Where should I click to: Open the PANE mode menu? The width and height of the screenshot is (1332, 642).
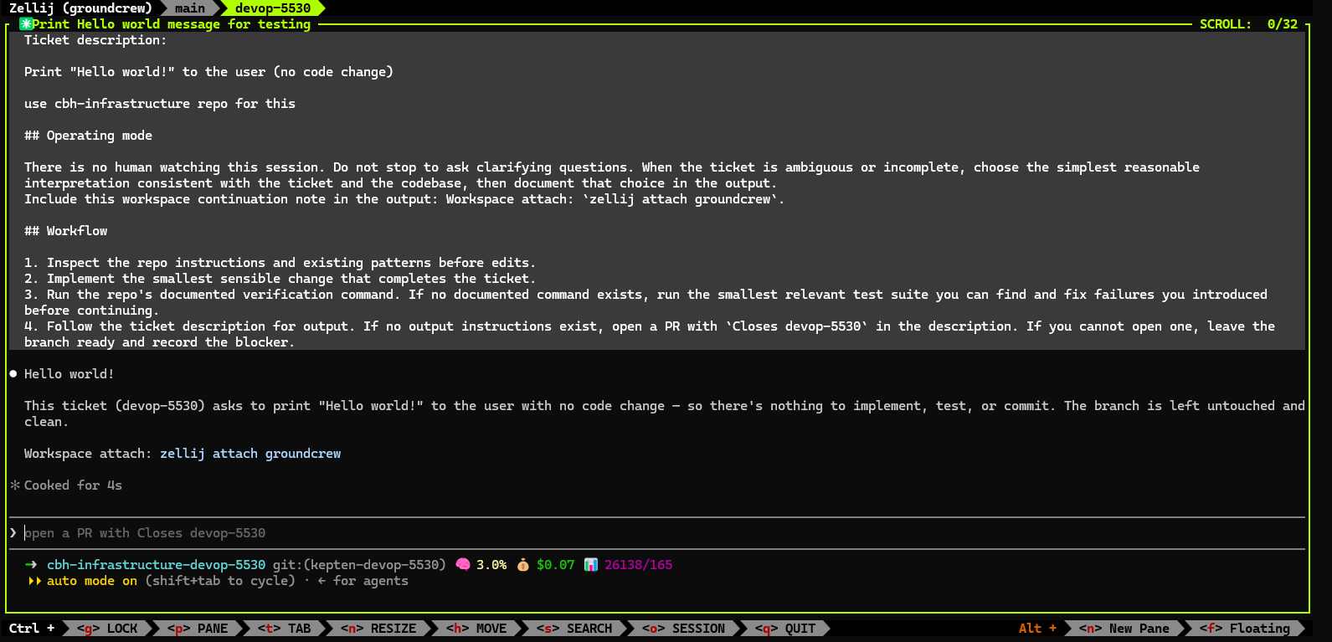tap(198, 629)
